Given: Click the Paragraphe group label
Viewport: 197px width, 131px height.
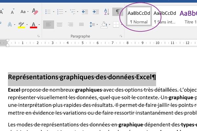Looking at the screenshot, I should (x=80, y=36).
